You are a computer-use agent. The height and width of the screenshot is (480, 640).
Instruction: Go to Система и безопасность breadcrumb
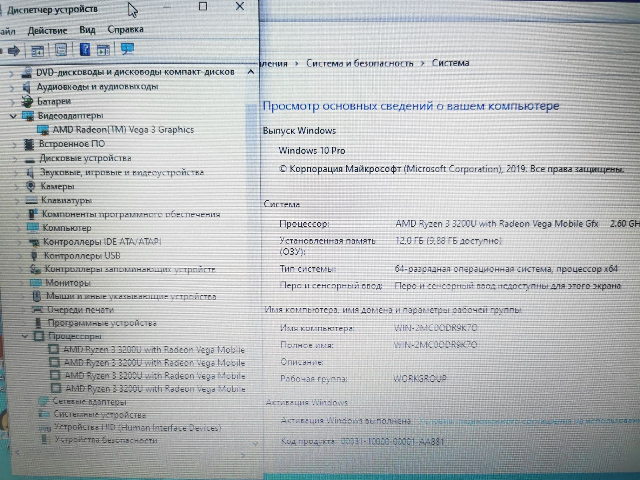click(359, 63)
